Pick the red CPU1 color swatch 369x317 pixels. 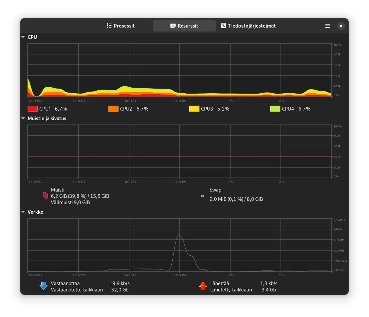coord(33,109)
